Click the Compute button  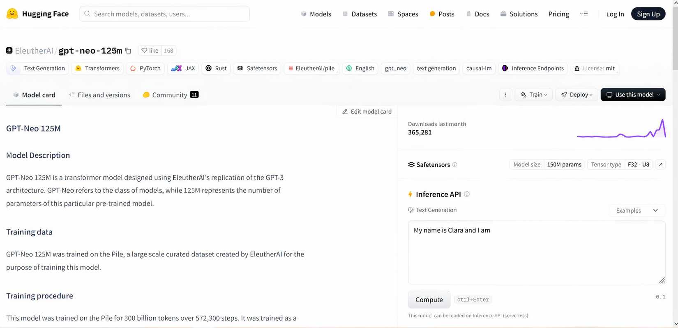tap(429, 300)
